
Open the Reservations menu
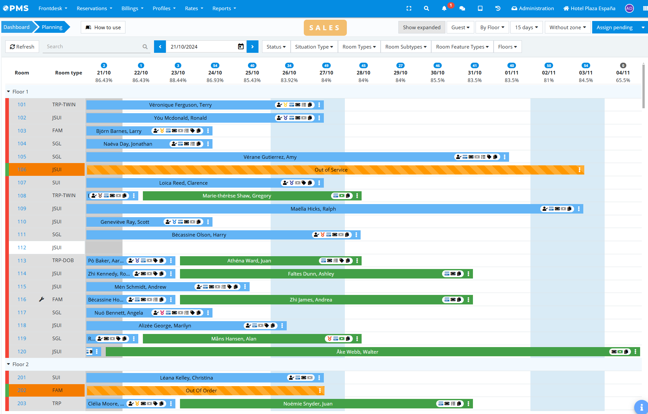coord(94,9)
